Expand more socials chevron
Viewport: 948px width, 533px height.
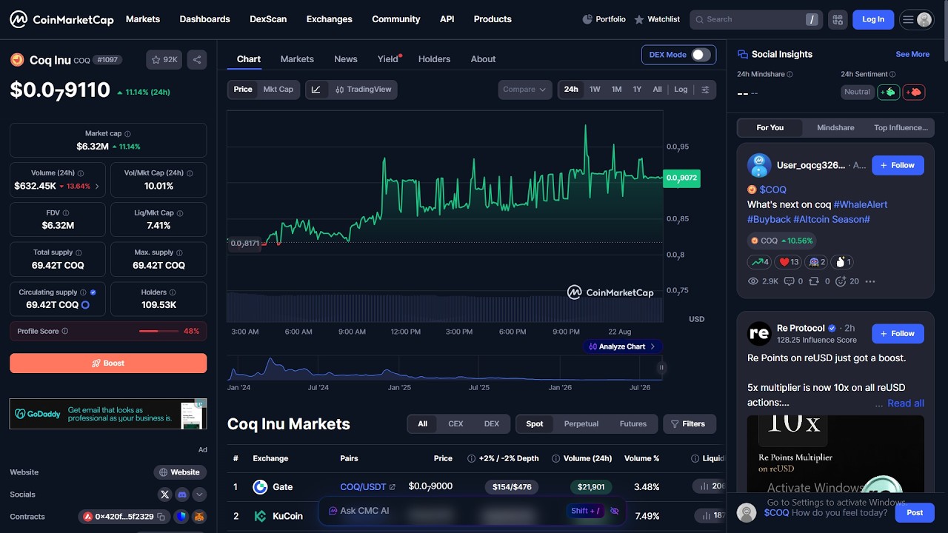(199, 495)
